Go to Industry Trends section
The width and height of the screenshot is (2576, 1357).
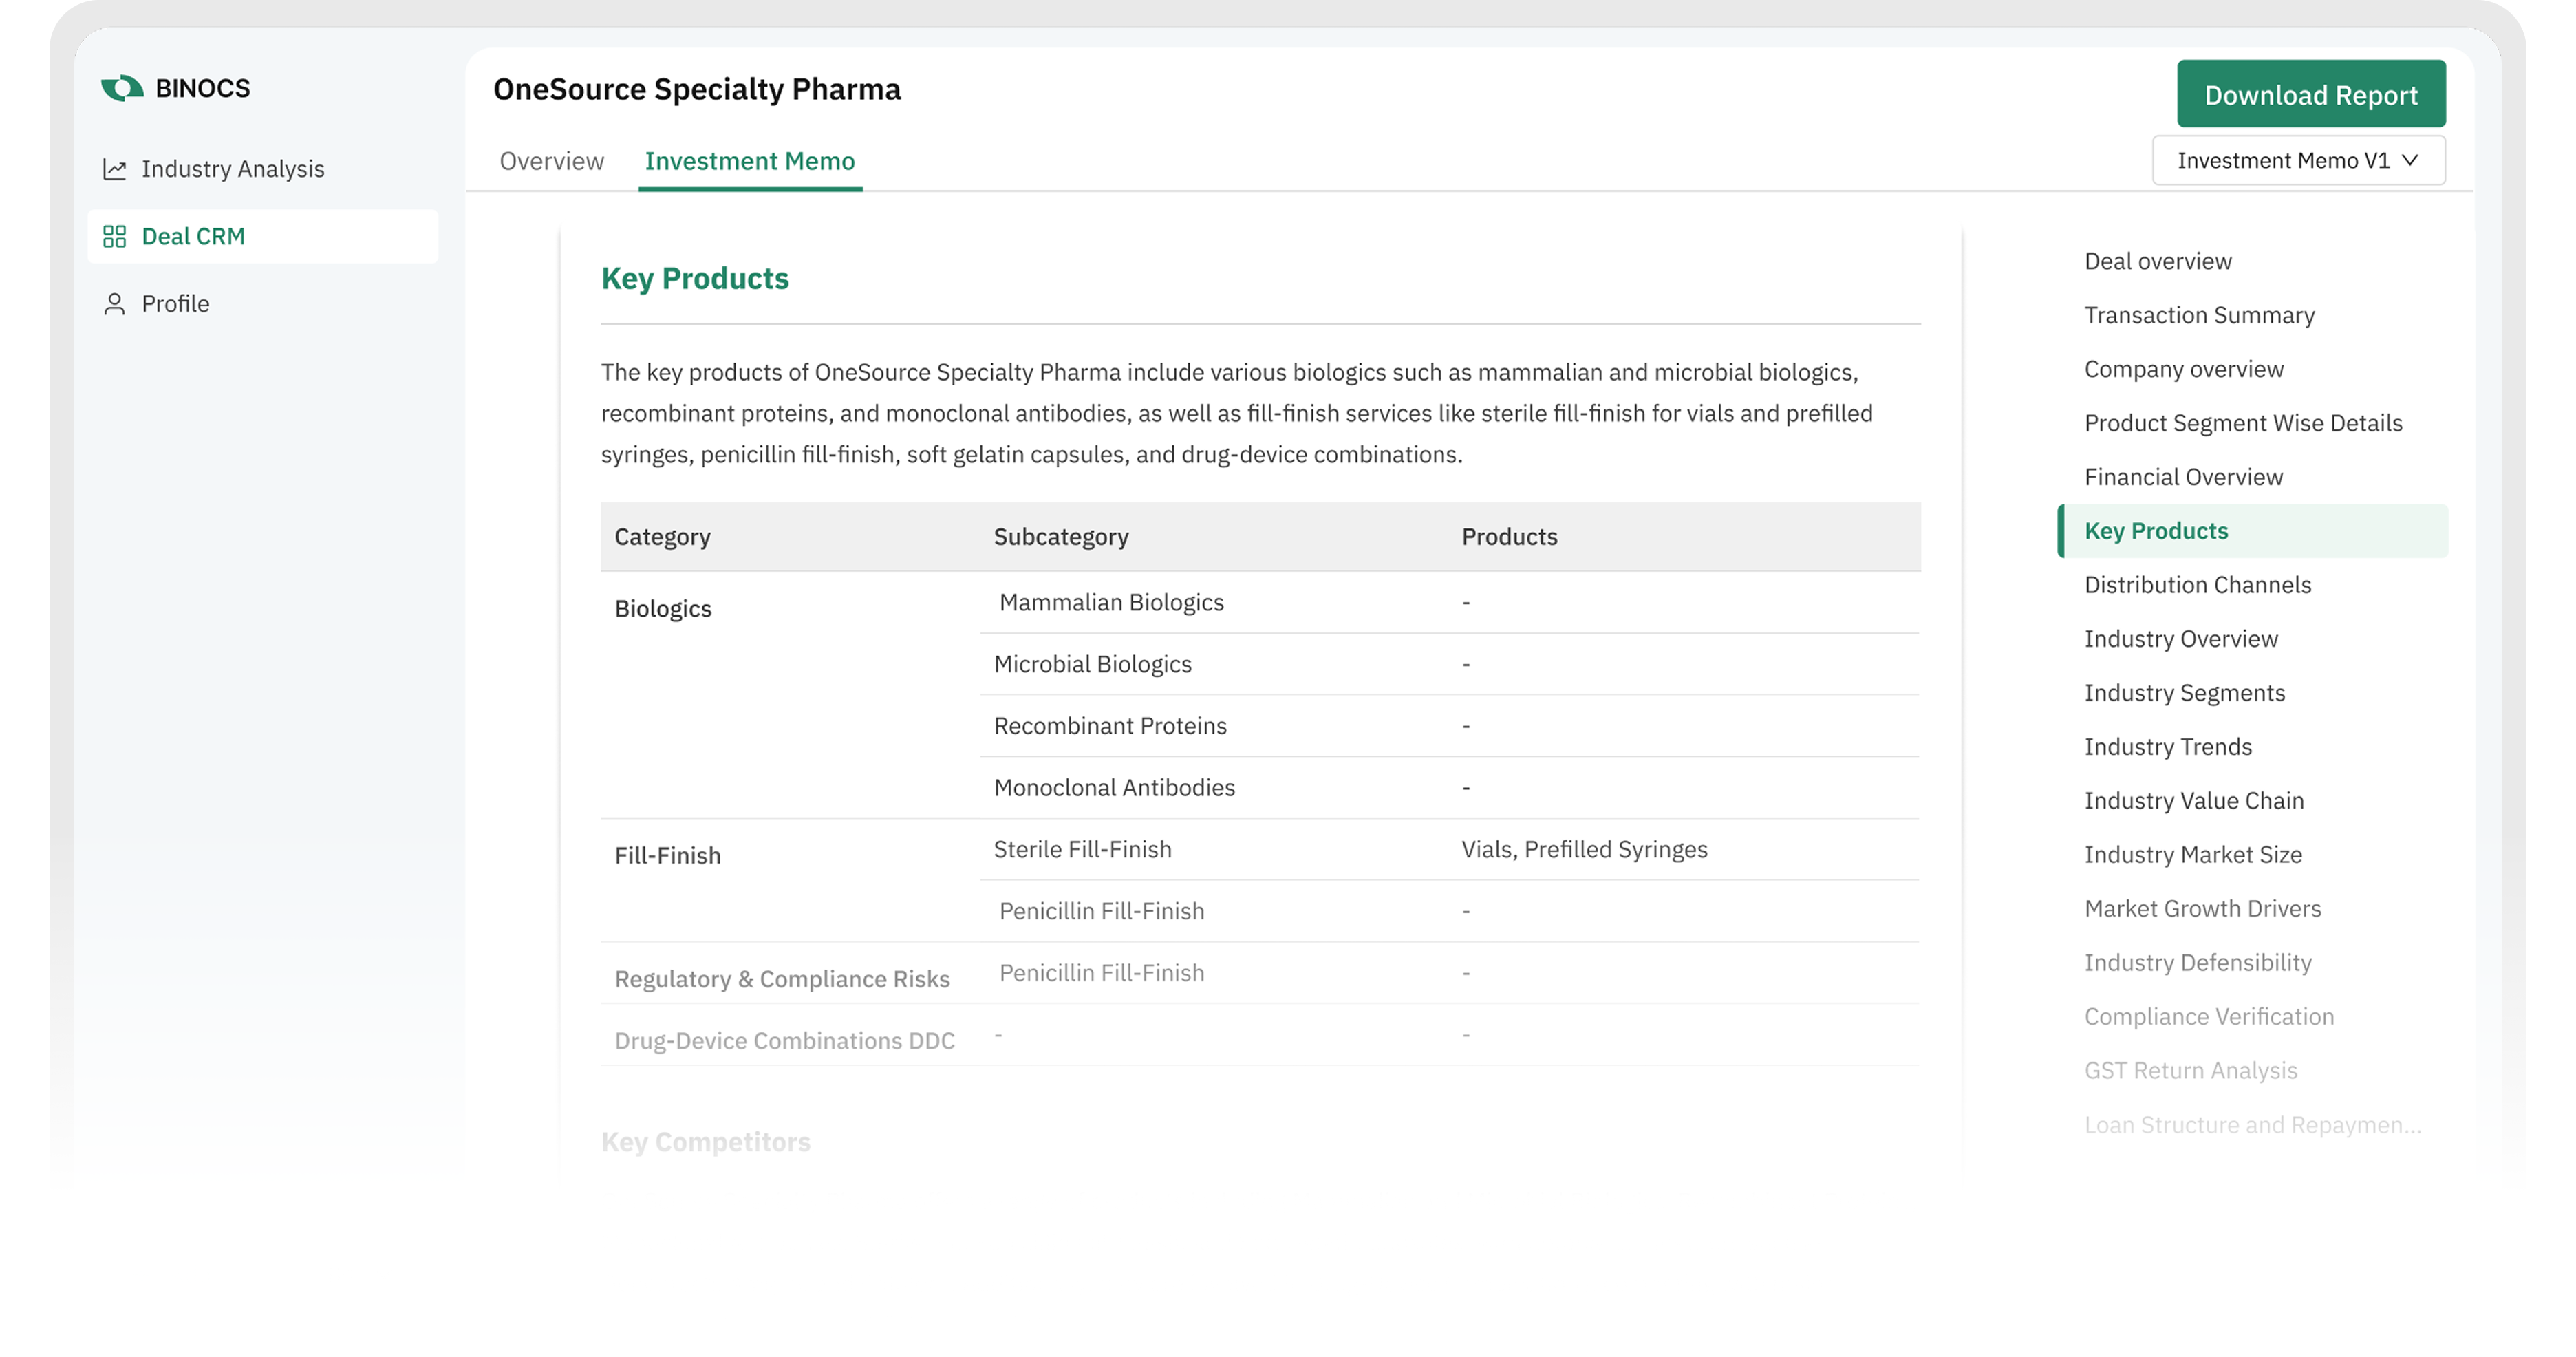2168,747
